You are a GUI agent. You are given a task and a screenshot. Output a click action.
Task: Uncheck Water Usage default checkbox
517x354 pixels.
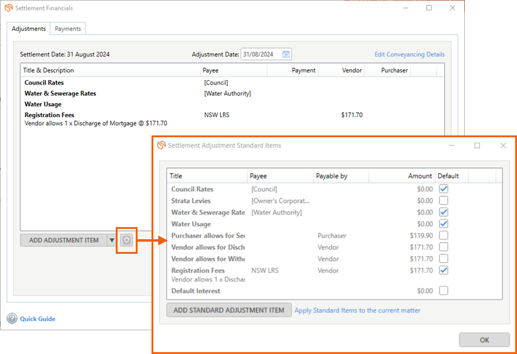click(x=444, y=223)
